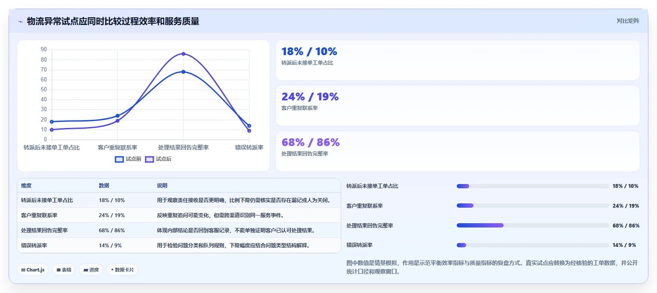Select the Chart.js tag chip
Image resolution: width=657 pixels, height=293 pixels.
click(33, 270)
